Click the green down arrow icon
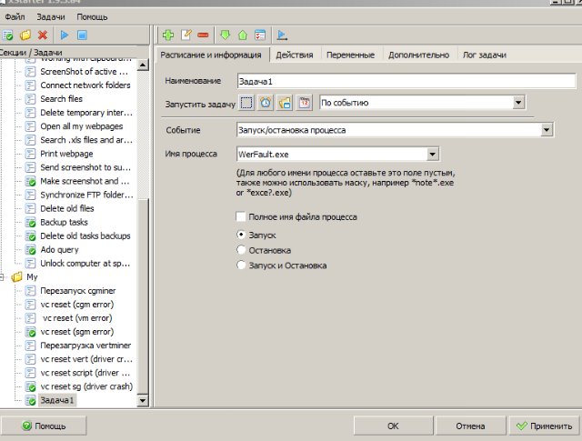582x441 pixels. coord(225,35)
